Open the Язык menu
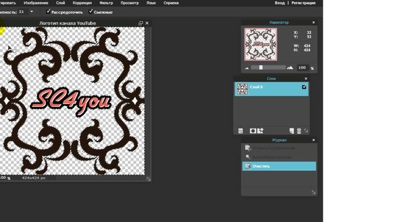 [x=151, y=3]
